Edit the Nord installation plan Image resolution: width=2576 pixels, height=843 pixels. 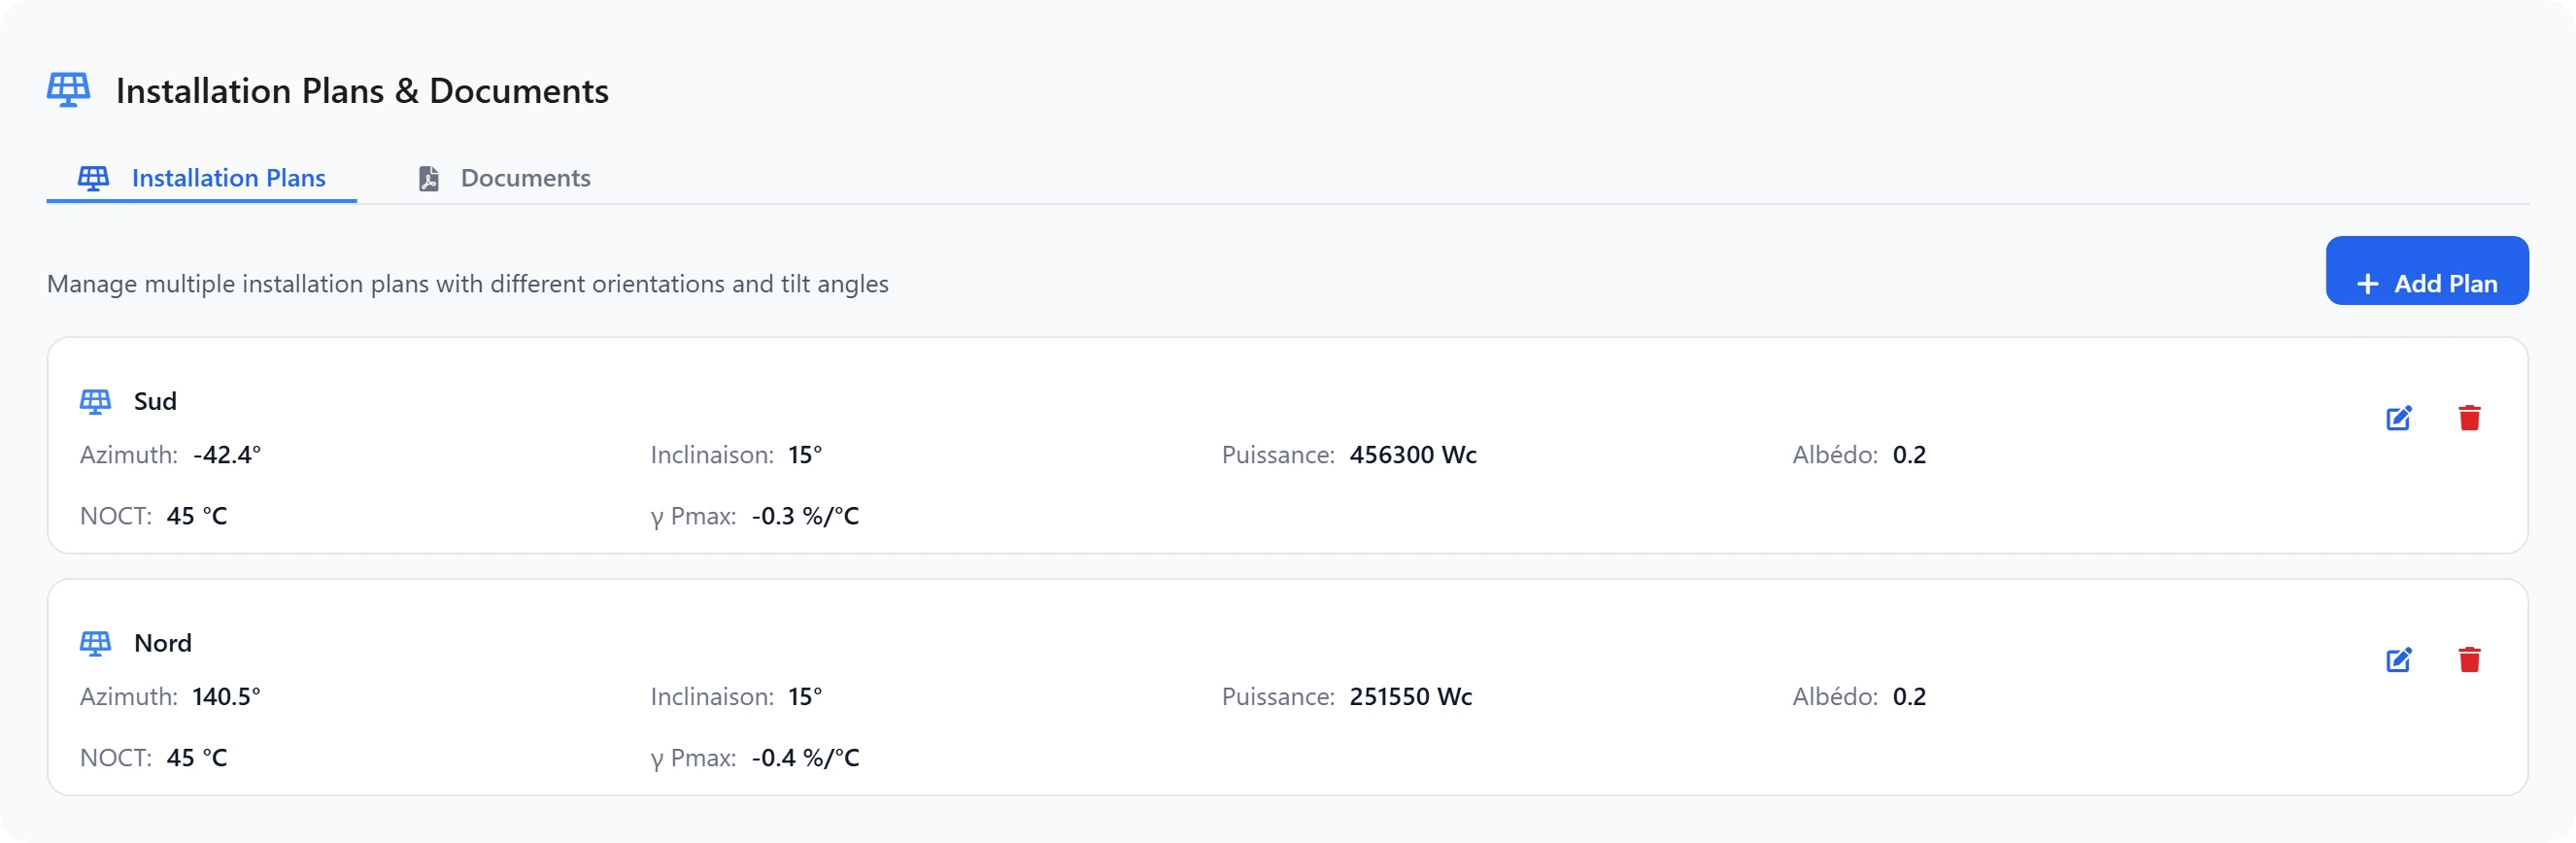click(x=2398, y=660)
